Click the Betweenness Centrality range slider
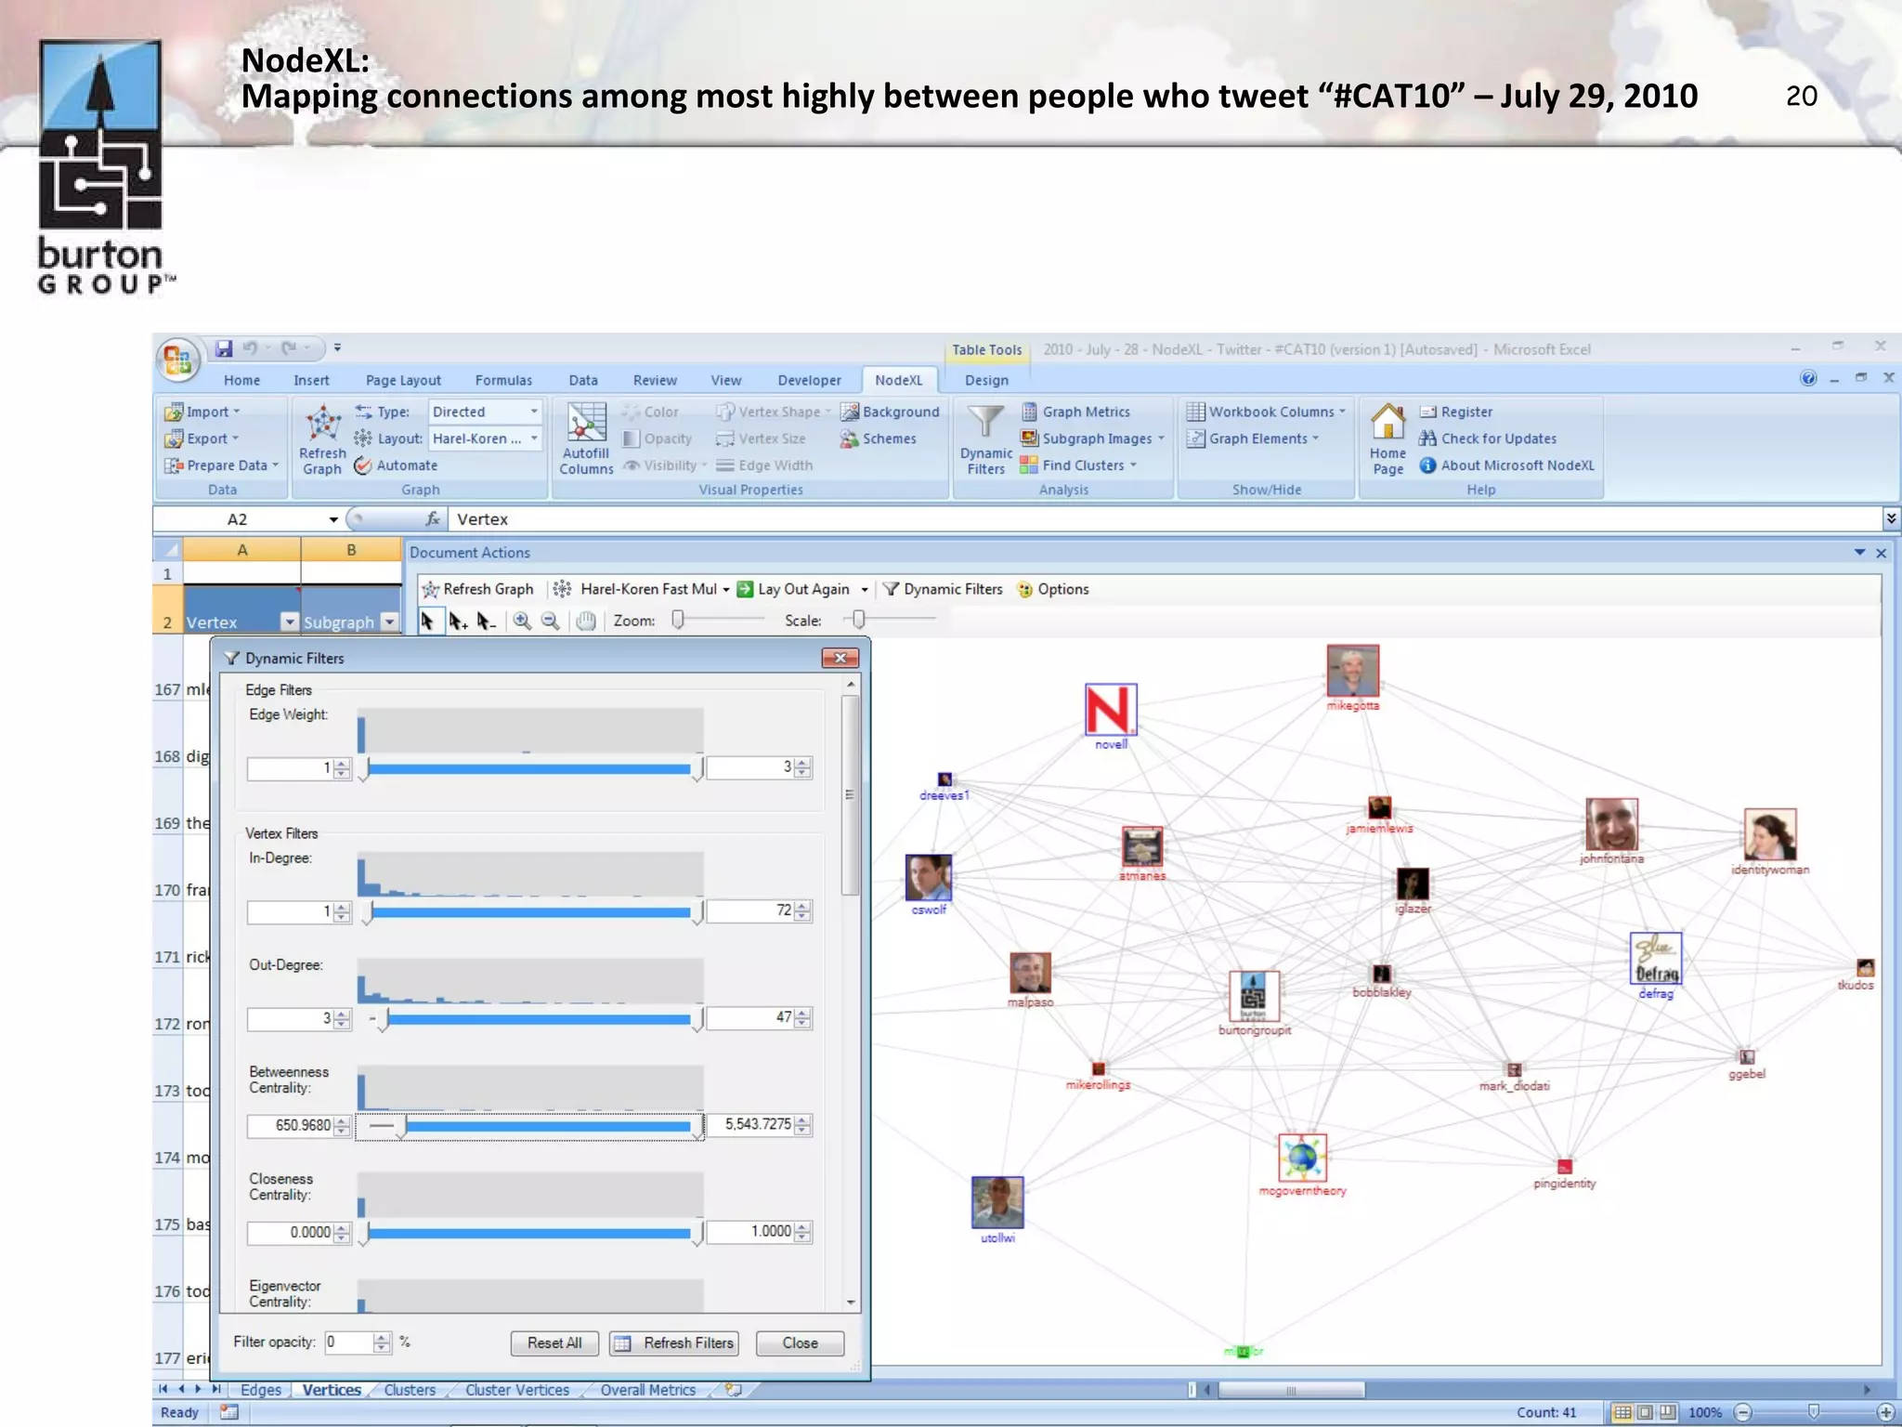Viewport: 1902px width, 1427px height. (530, 1126)
